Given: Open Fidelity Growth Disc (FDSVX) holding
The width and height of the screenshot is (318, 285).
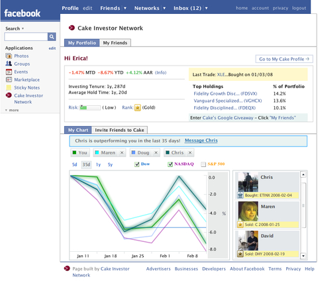Looking at the screenshot, I should point(225,93).
